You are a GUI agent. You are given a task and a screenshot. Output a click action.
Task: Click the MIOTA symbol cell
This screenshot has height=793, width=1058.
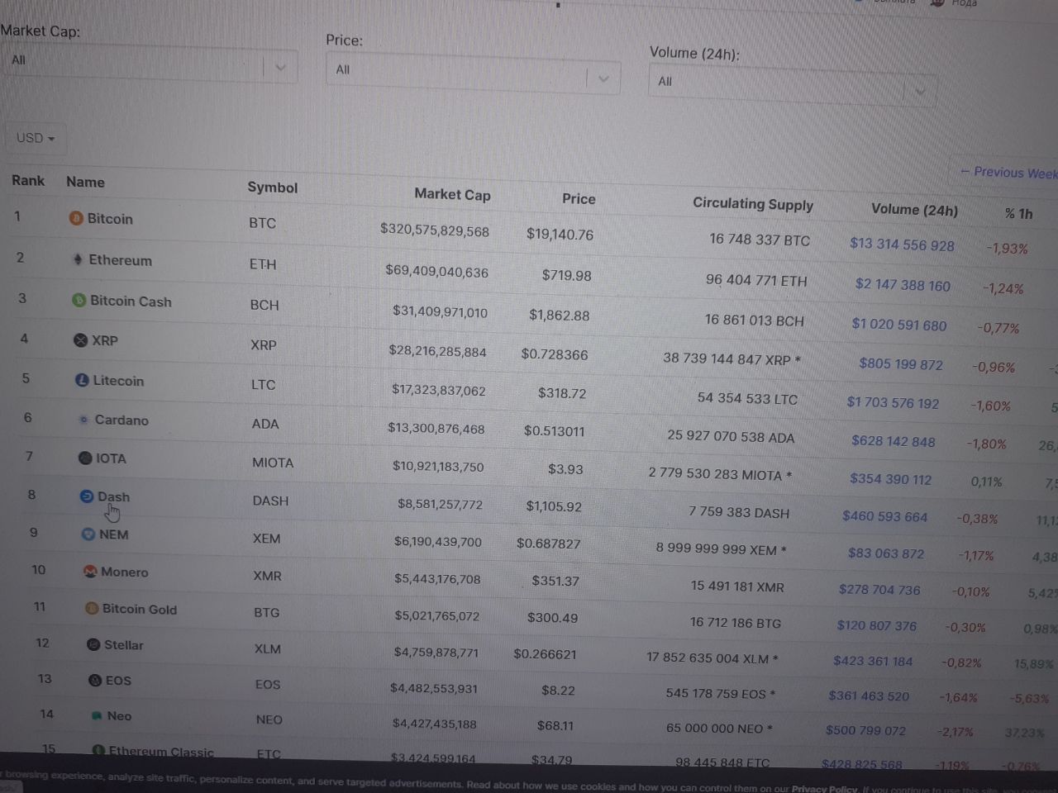coord(273,463)
